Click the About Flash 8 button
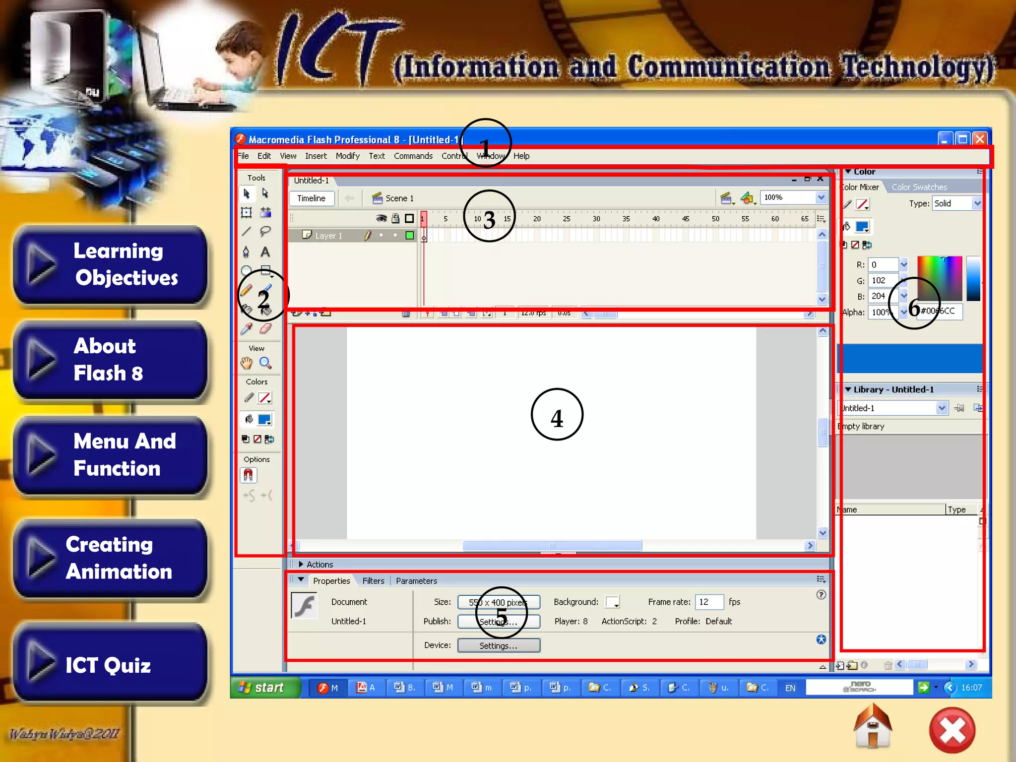The image size is (1016, 762). [x=110, y=360]
